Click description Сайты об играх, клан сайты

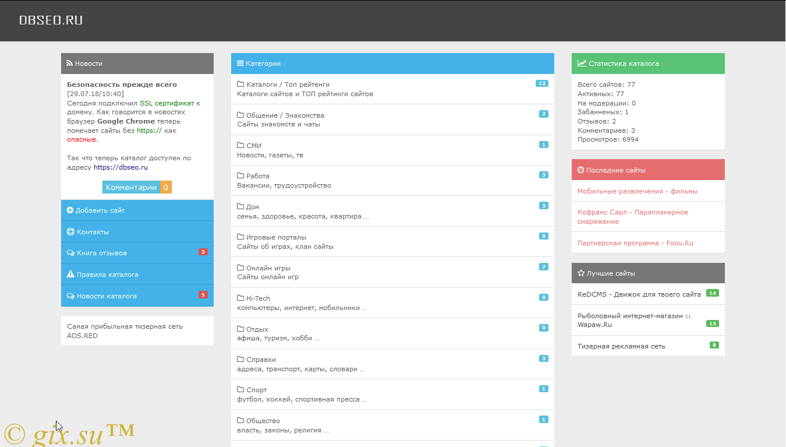[x=285, y=247]
